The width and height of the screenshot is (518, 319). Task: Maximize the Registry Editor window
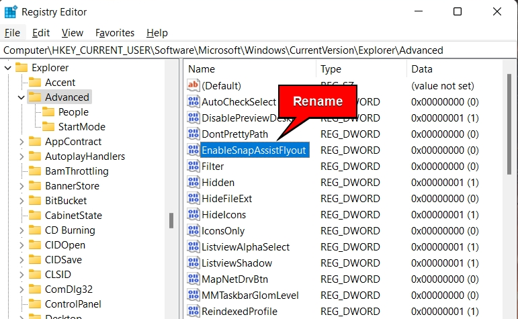tap(458, 11)
